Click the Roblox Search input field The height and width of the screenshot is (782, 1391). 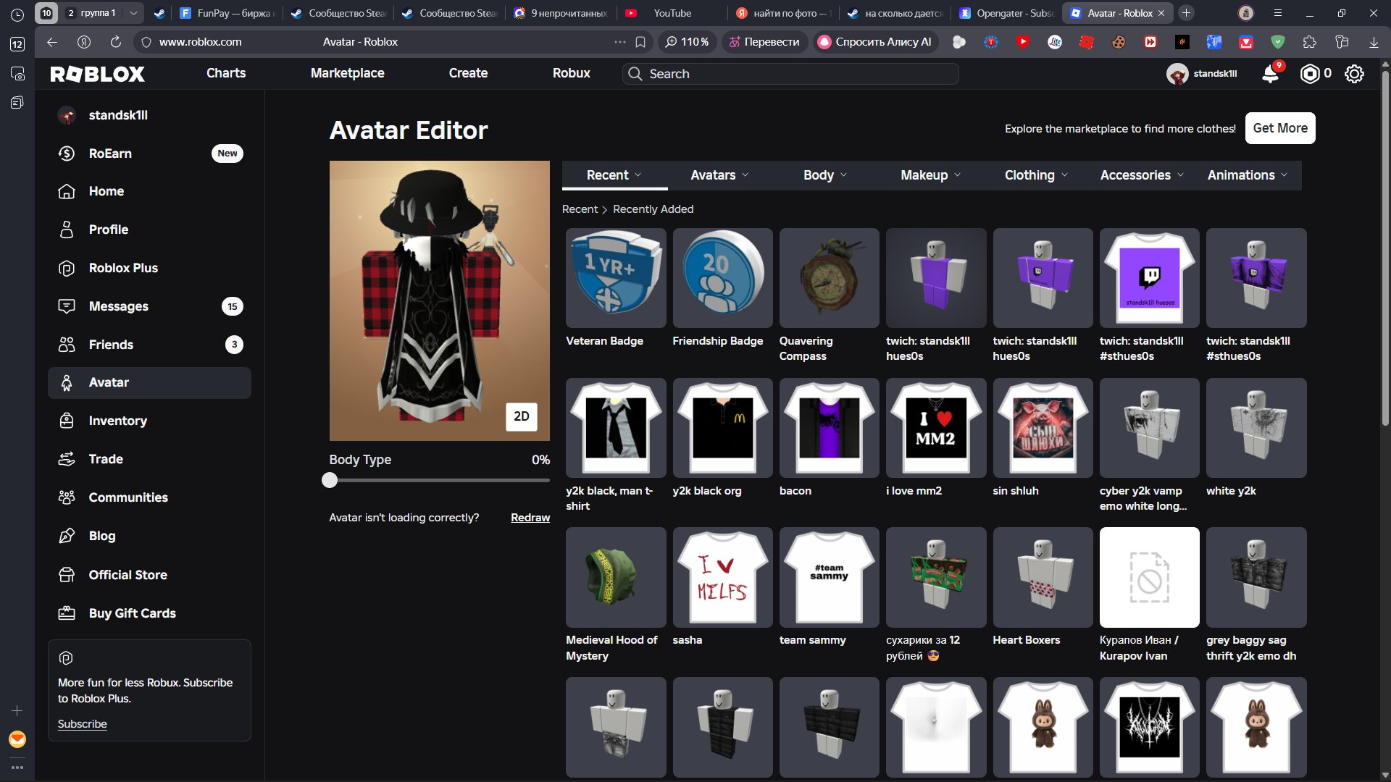[790, 74]
